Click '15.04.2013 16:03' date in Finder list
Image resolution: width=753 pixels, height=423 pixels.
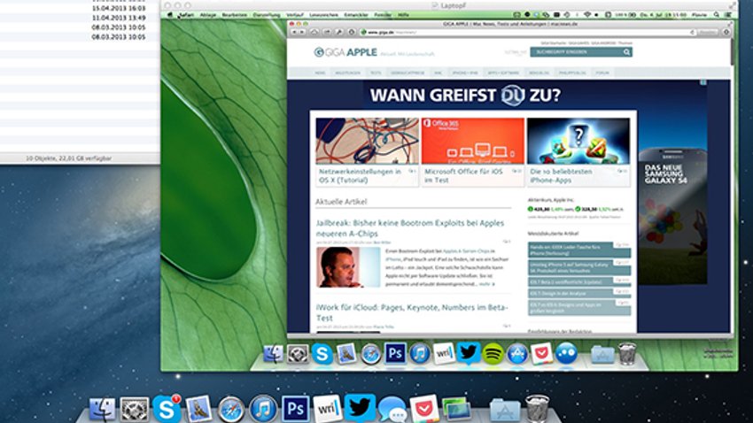(x=119, y=8)
